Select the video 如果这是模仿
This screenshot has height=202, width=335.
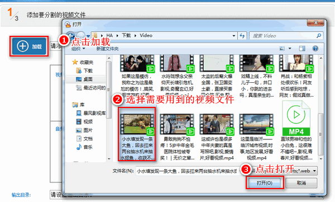pyautogui.click(x=137, y=76)
